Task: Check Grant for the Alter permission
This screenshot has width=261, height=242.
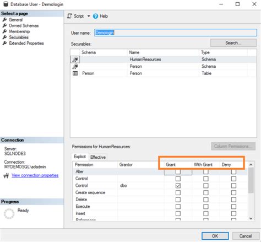Action: (178, 171)
